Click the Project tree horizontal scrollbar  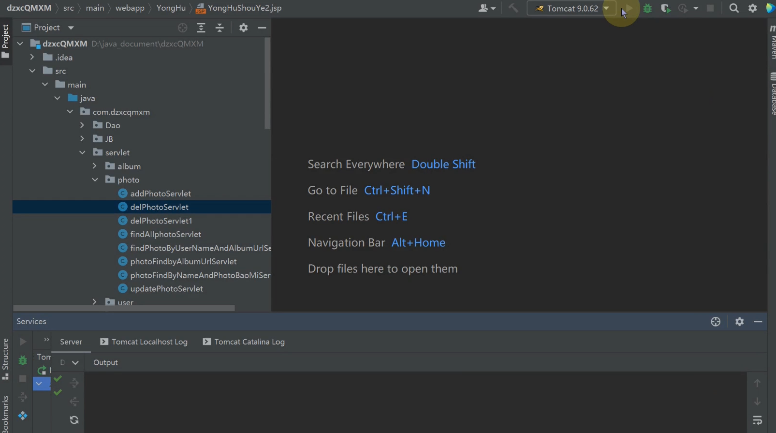tap(124, 308)
